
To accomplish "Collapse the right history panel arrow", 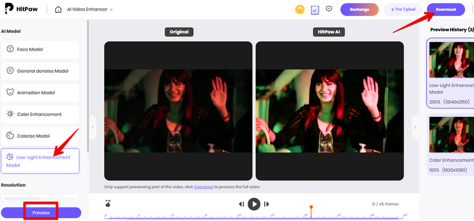I will [x=415, y=127].
